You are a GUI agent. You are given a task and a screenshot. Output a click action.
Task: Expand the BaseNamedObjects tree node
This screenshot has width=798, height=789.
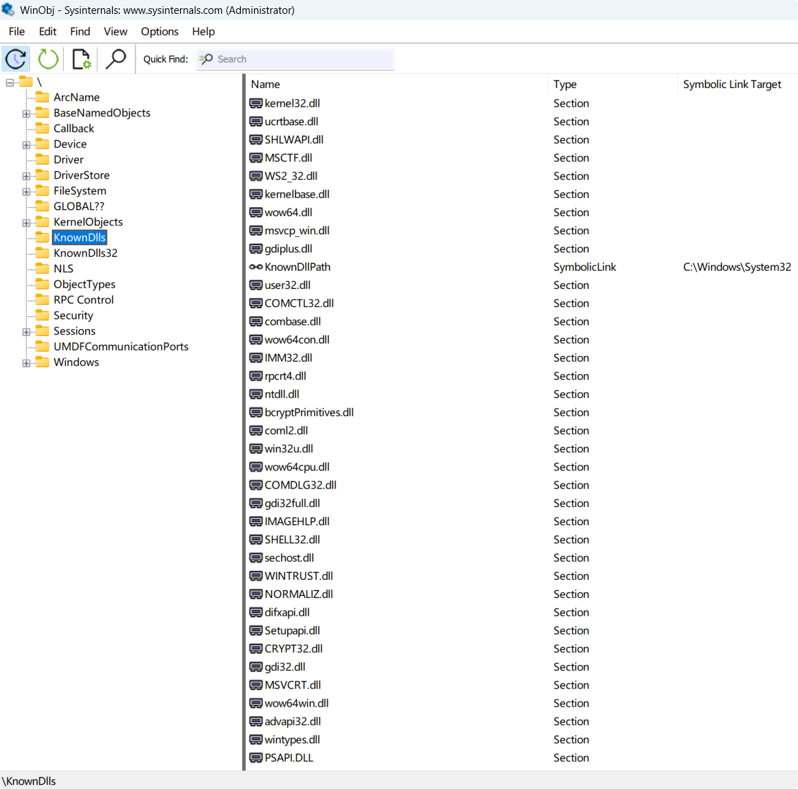pos(26,114)
